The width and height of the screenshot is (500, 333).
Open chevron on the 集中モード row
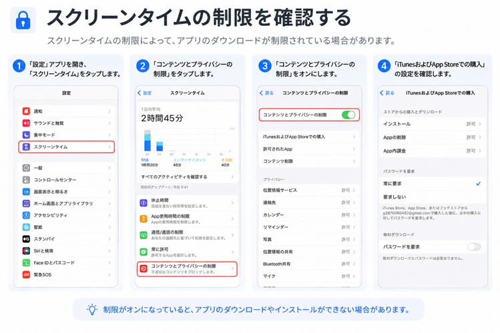(109, 135)
